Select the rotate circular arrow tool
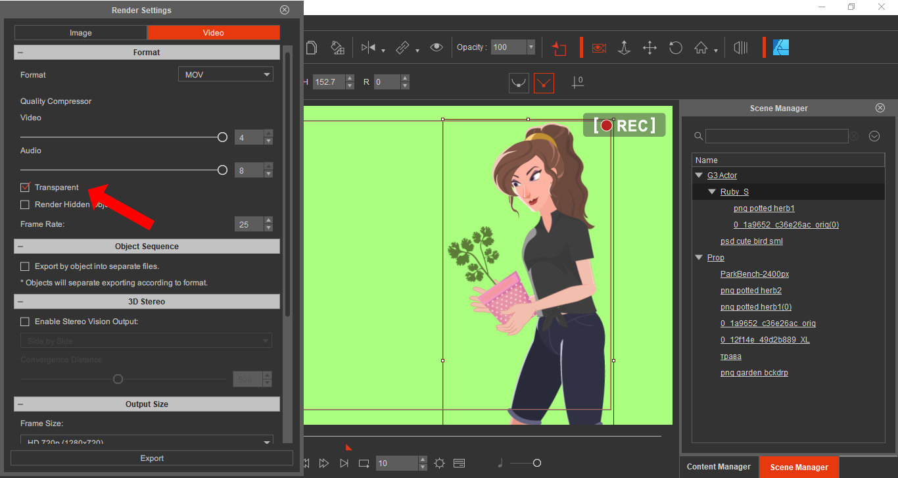 point(675,47)
